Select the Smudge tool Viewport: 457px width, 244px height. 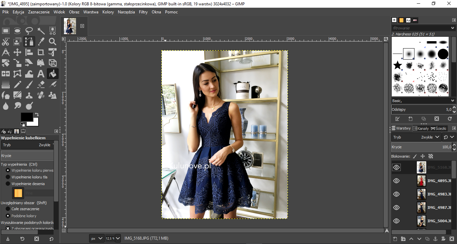[17, 106]
